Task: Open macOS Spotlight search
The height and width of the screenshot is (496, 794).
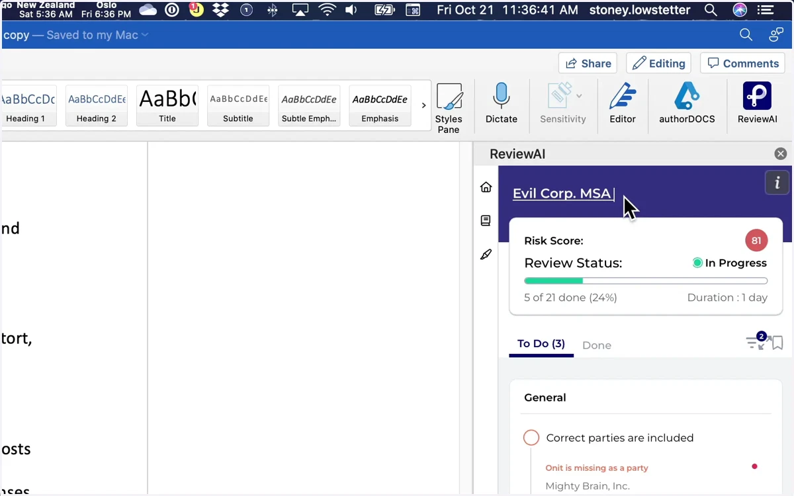Action: (x=711, y=10)
